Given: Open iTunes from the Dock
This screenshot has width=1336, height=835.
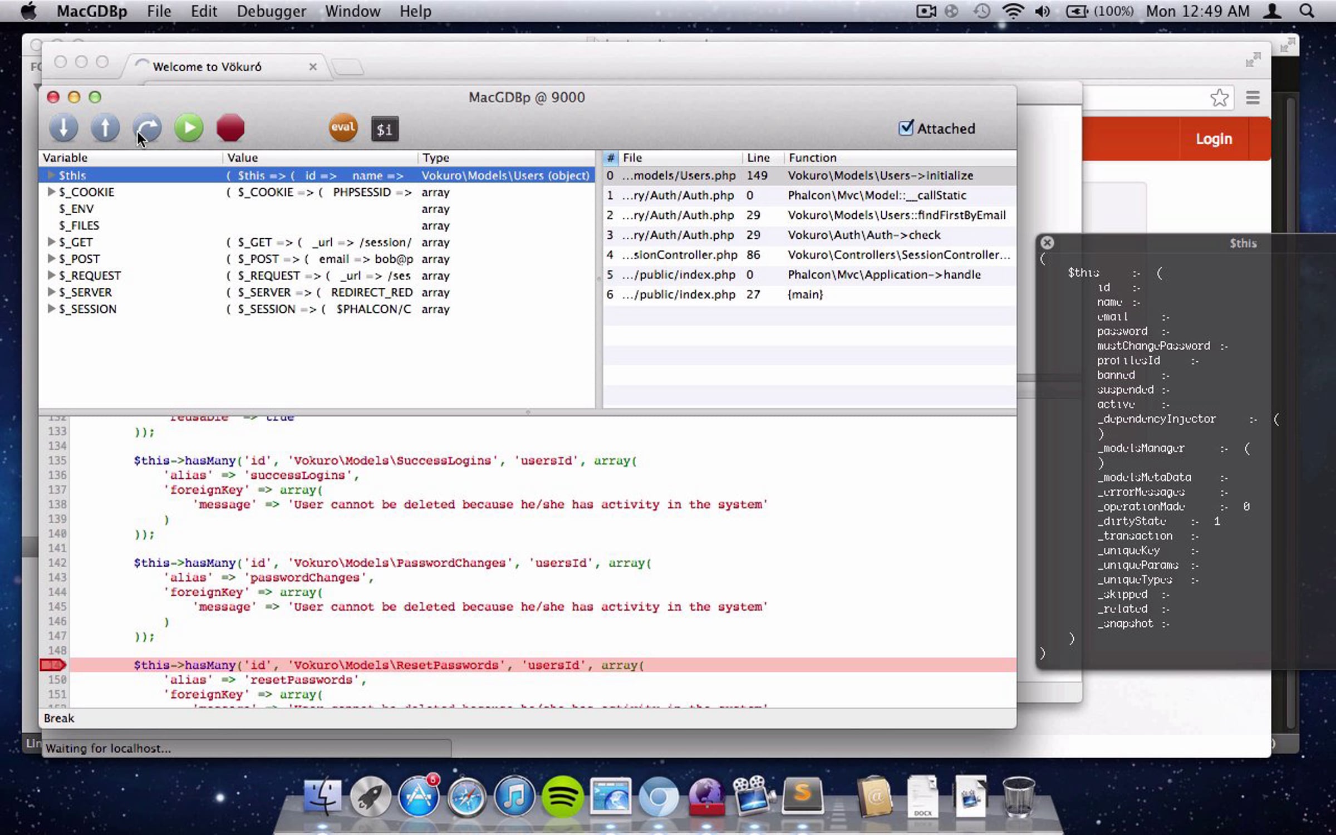Looking at the screenshot, I should click(x=514, y=797).
